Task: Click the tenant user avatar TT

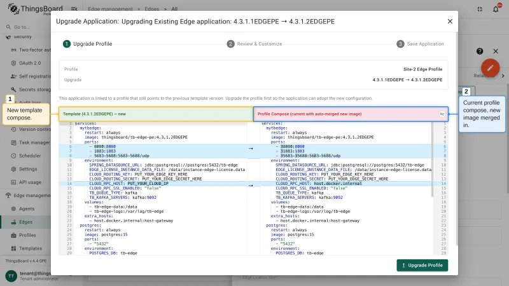Action: tap(11, 276)
